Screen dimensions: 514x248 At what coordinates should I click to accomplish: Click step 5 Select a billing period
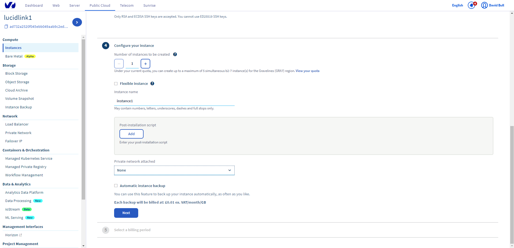pos(132,230)
